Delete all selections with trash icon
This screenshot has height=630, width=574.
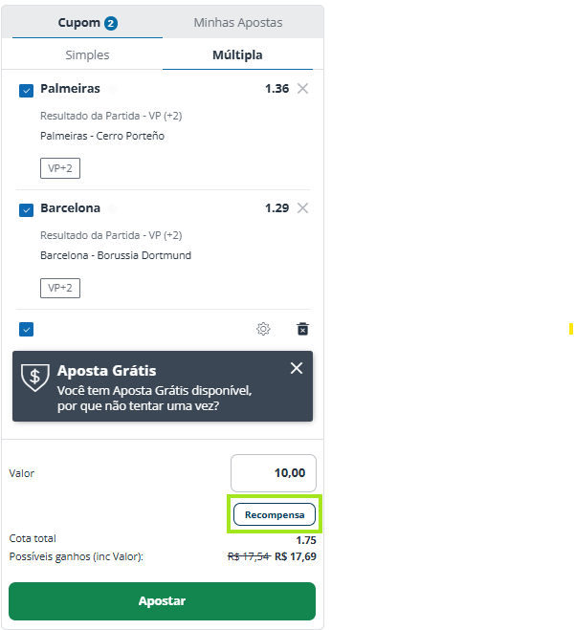click(302, 329)
